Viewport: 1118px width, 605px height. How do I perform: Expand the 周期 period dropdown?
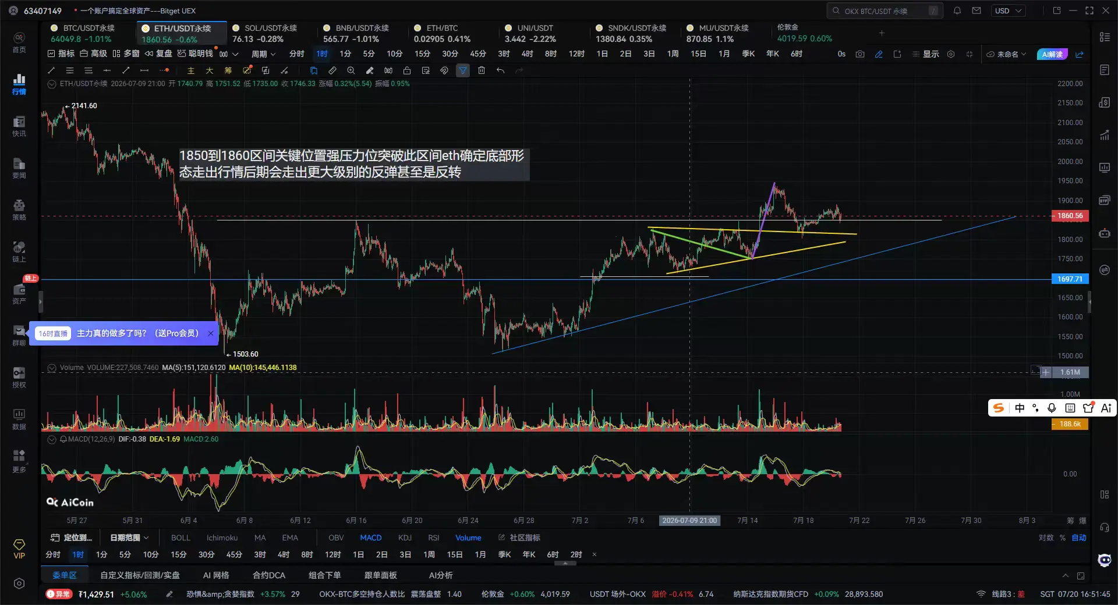pos(264,54)
